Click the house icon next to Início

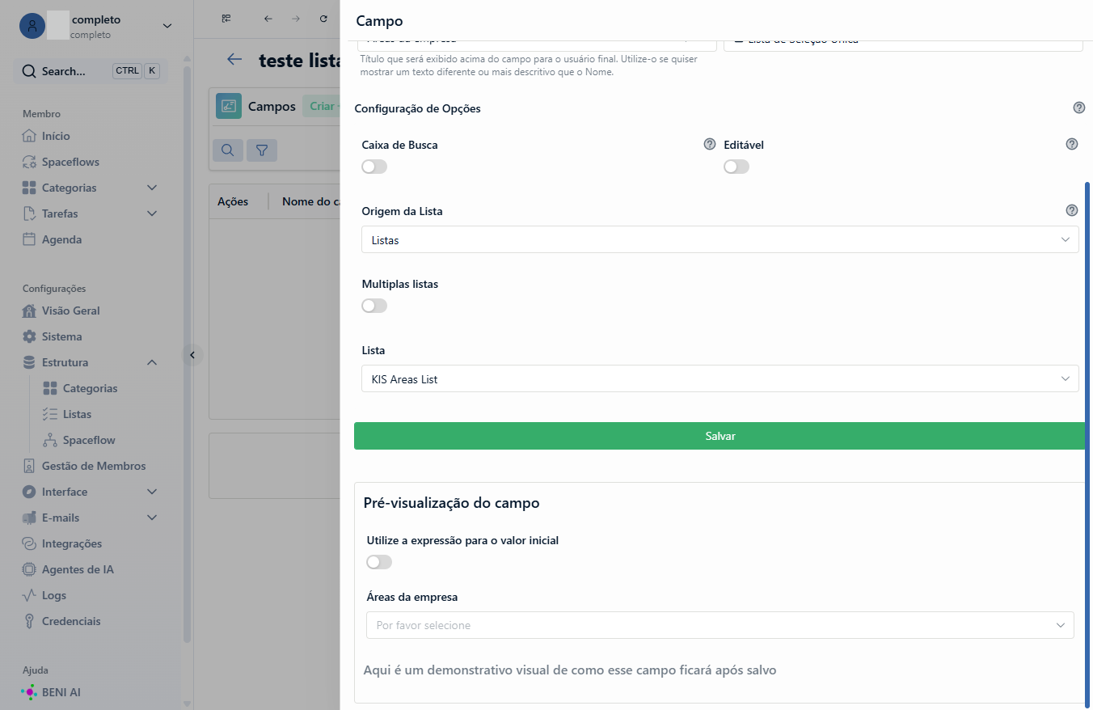coord(29,136)
